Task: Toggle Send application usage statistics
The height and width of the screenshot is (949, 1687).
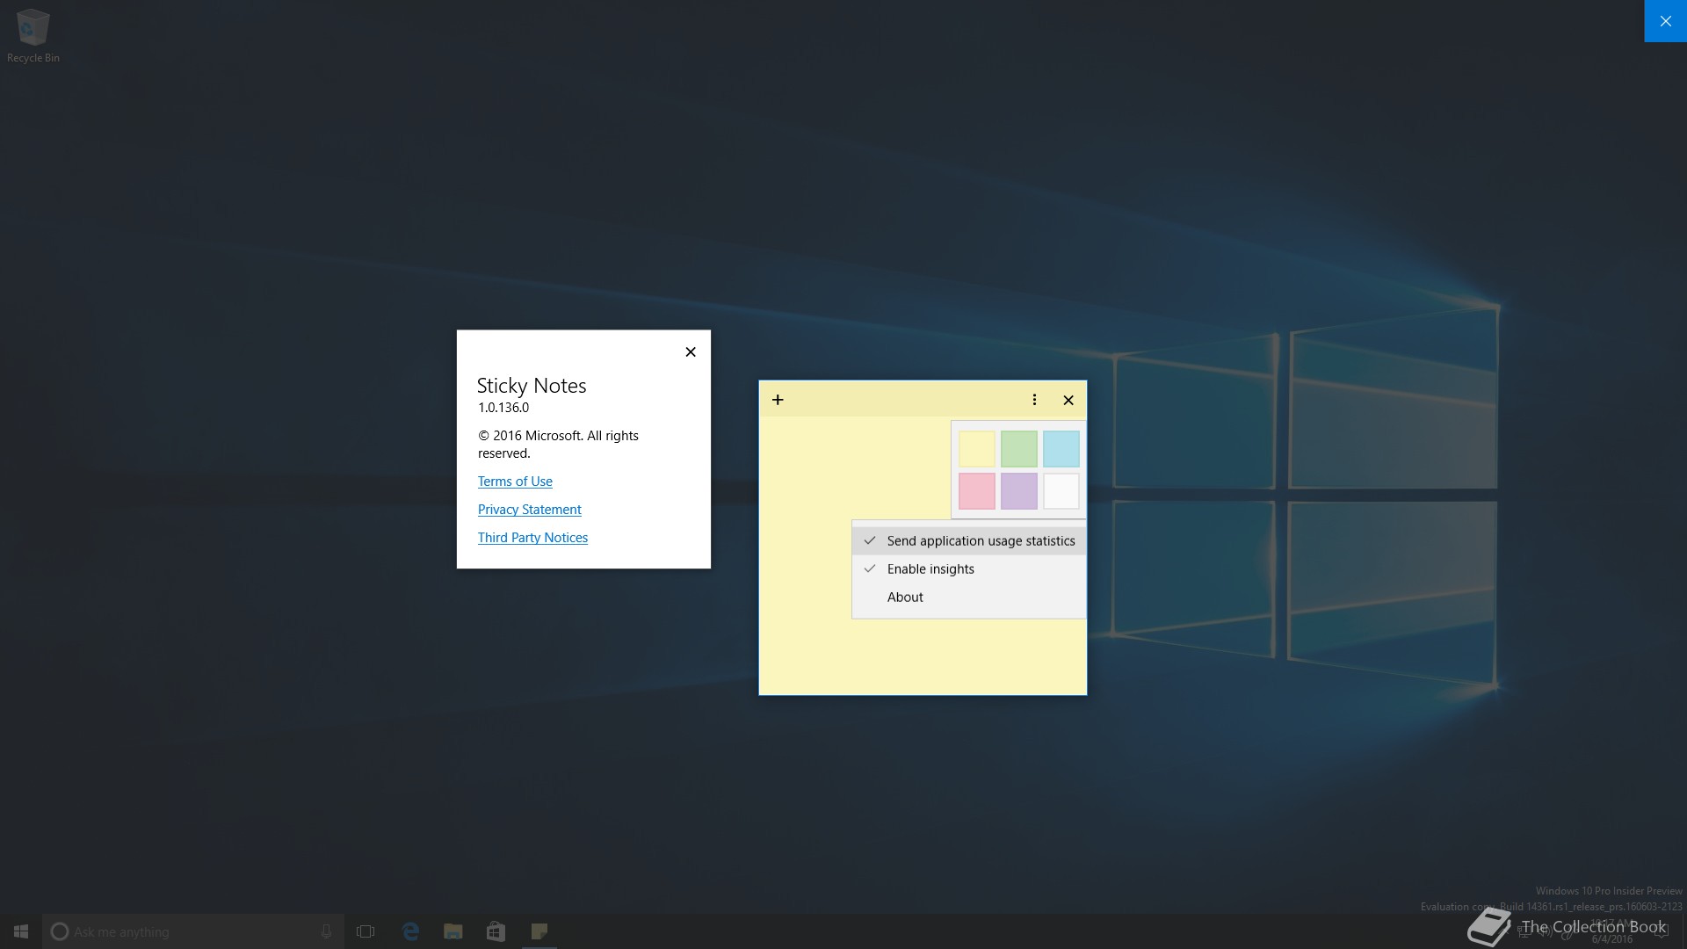Action: tap(969, 540)
